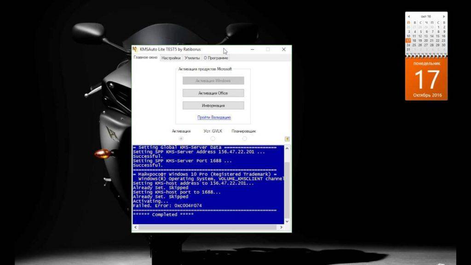Viewport: 471px width, 265px height.
Task: Click the Активация Windows button
Action: 213,81
